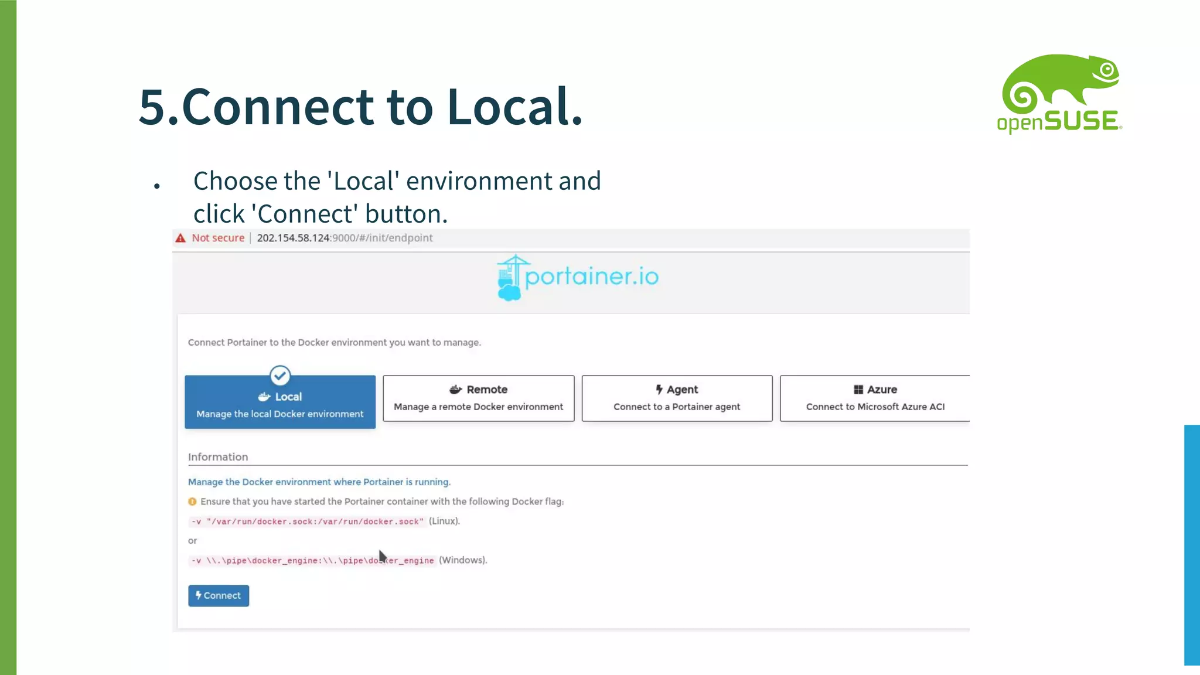Screen dimensions: 1200x675
Task: Click the Docker whale icon in Local option
Action: pyautogui.click(x=264, y=397)
